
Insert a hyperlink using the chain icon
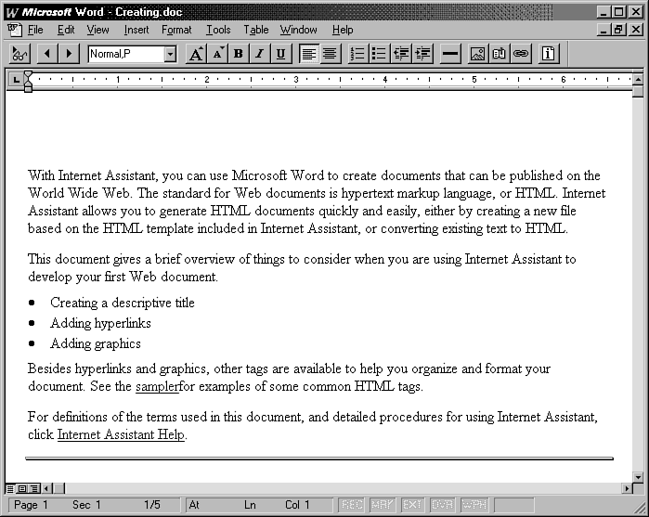[x=521, y=54]
